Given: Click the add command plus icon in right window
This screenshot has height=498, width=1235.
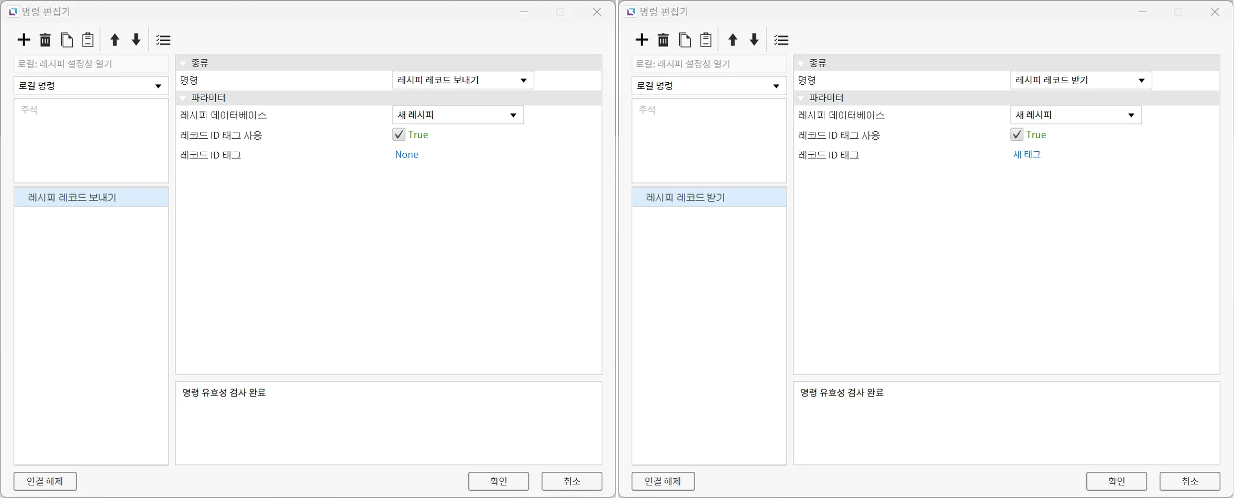Looking at the screenshot, I should coord(642,40).
